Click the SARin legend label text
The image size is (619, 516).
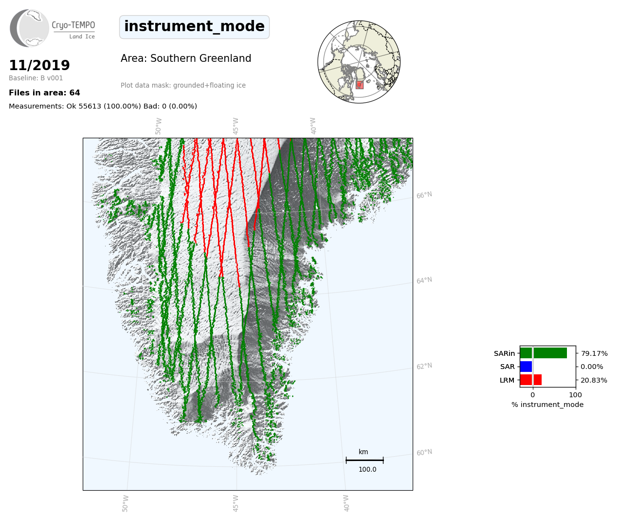point(504,353)
